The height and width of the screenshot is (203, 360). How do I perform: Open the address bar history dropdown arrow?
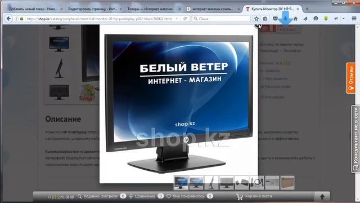tap(177, 19)
